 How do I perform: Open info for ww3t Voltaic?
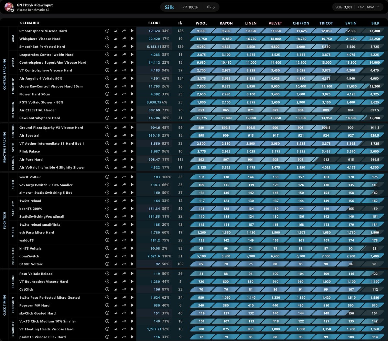point(107,177)
